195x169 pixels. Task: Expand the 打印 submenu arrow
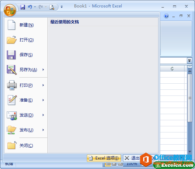[x=43, y=85]
